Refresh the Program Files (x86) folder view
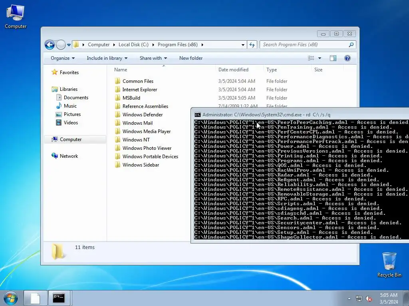 252,45
